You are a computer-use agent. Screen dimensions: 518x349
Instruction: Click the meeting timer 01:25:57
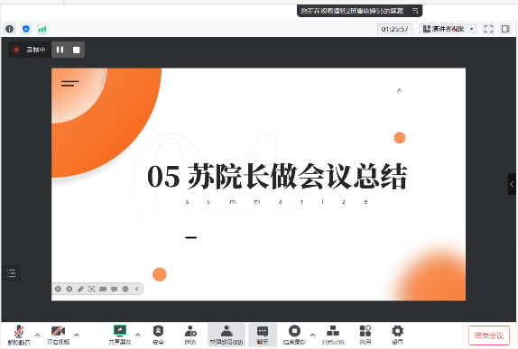pyautogui.click(x=394, y=29)
